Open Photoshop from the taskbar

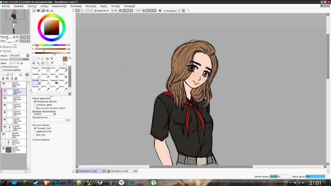coord(57,183)
